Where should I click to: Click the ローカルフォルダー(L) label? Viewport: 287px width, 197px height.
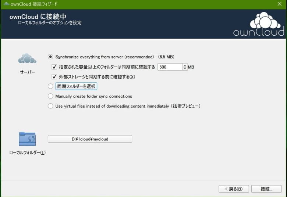(27, 153)
